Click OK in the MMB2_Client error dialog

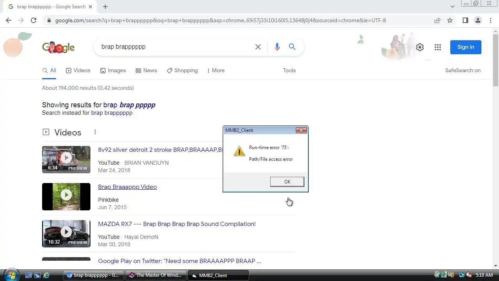pos(287,182)
